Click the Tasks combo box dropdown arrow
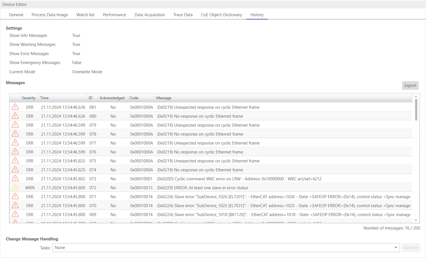The height and width of the screenshot is (258, 426). pos(396,248)
